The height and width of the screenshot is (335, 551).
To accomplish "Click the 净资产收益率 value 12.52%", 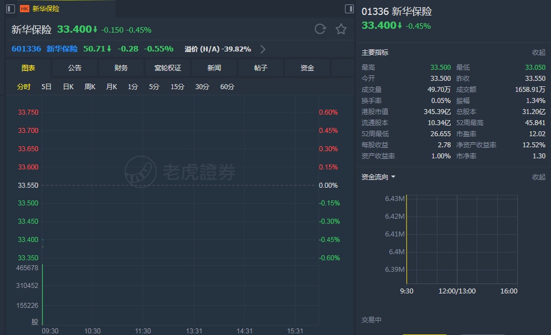I will pos(534,145).
